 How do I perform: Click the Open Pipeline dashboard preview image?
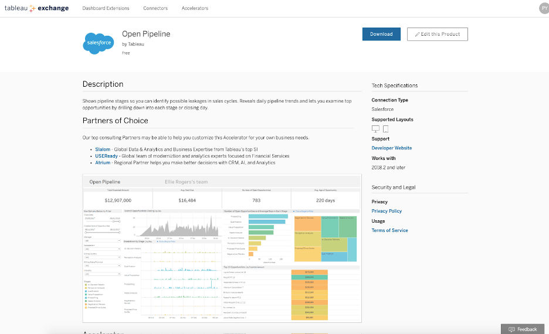click(x=222, y=248)
